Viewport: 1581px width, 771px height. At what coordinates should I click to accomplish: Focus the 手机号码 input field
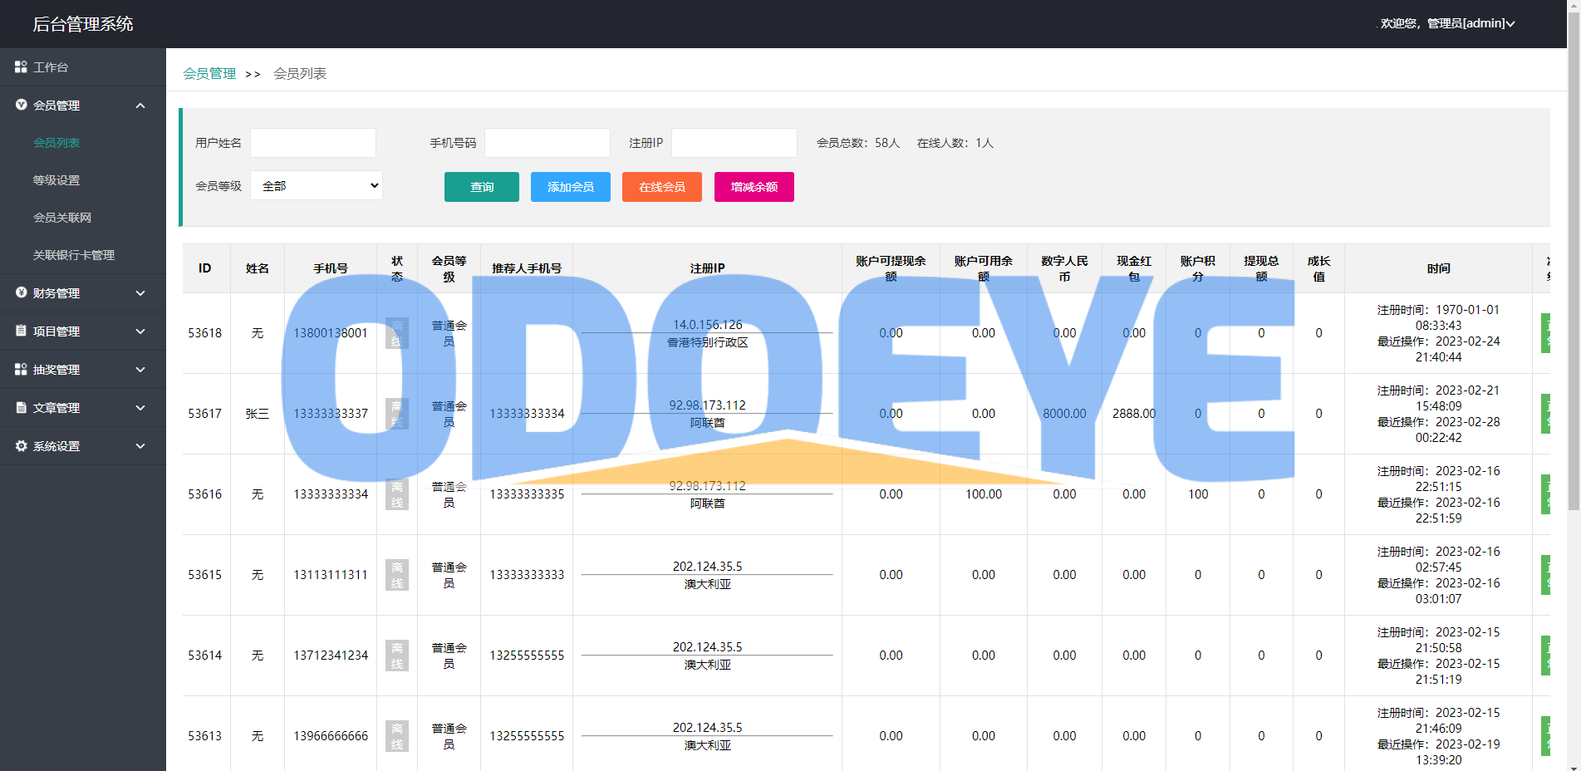coord(547,143)
